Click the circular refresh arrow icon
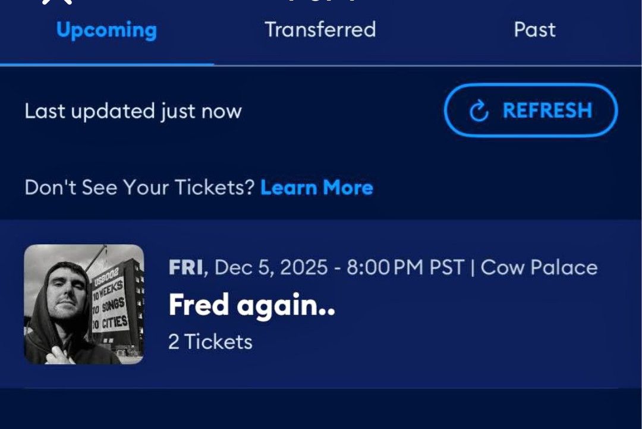642x429 pixels. click(479, 110)
